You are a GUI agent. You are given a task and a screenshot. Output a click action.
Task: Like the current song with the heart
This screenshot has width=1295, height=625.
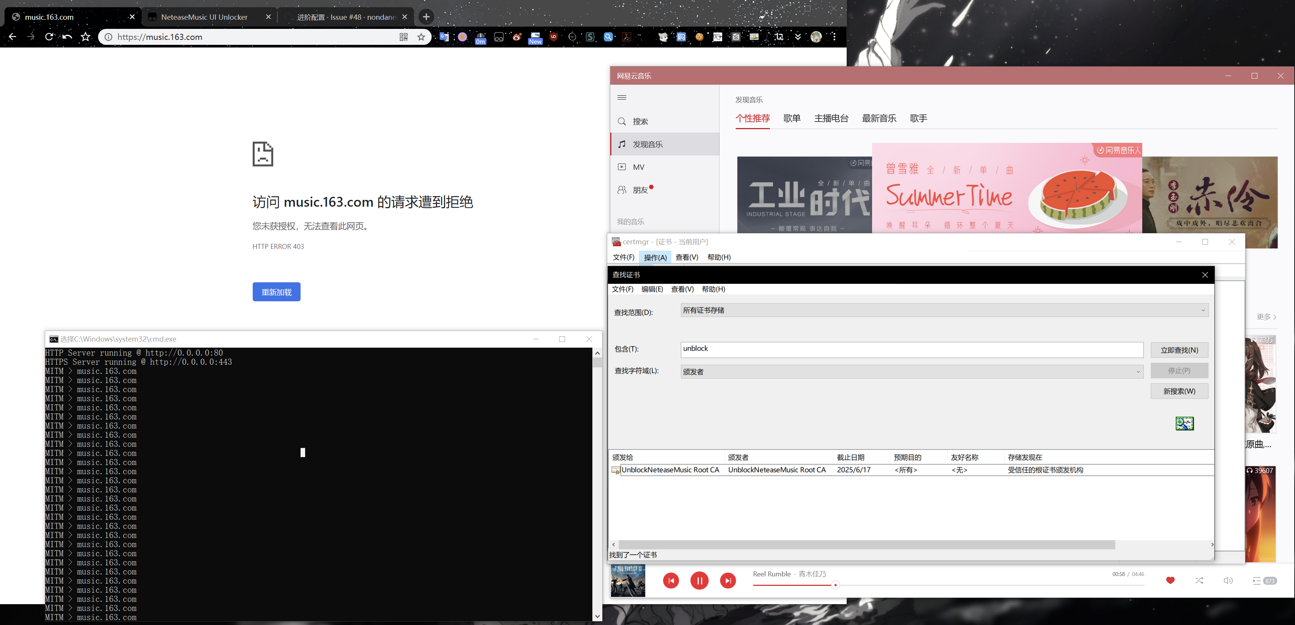[x=1171, y=581]
